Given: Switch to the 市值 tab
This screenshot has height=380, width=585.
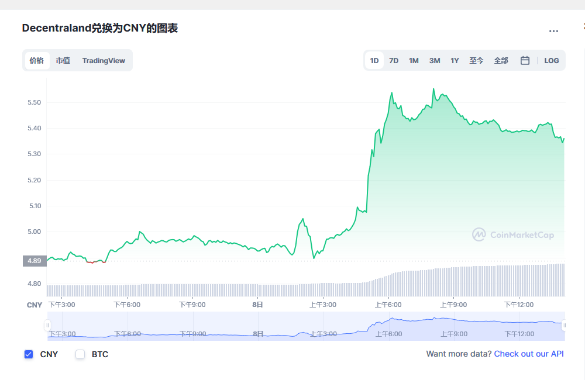Looking at the screenshot, I should pyautogui.click(x=63, y=60).
